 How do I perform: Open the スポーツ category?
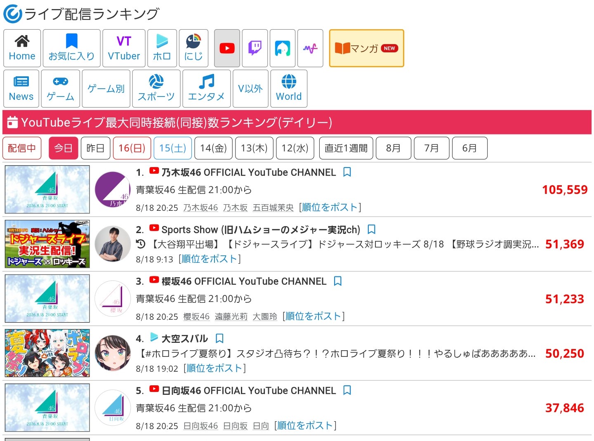pyautogui.click(x=156, y=89)
